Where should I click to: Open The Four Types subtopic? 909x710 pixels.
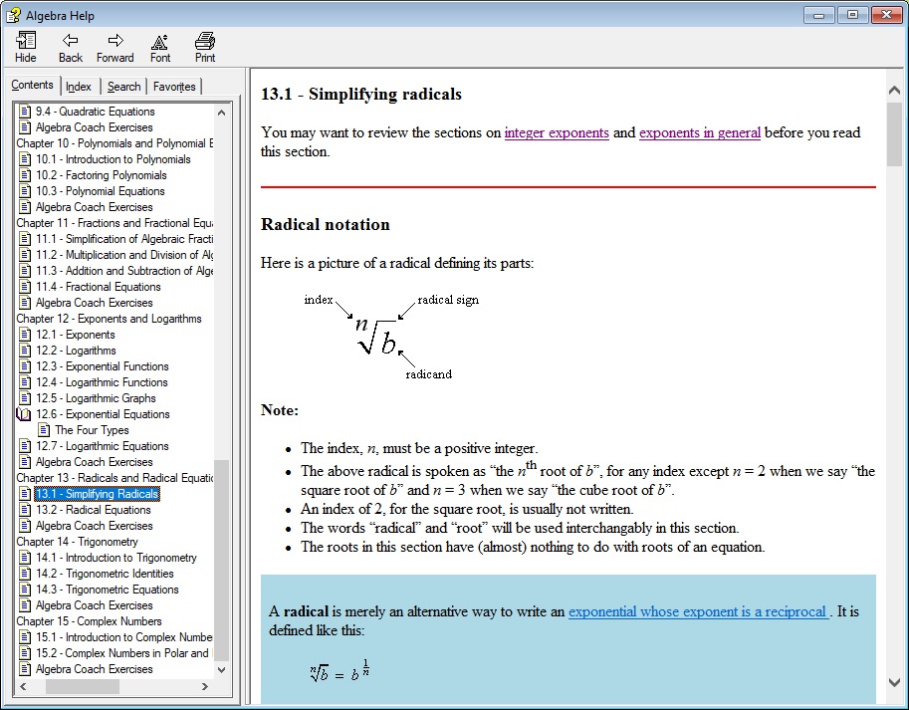92,430
